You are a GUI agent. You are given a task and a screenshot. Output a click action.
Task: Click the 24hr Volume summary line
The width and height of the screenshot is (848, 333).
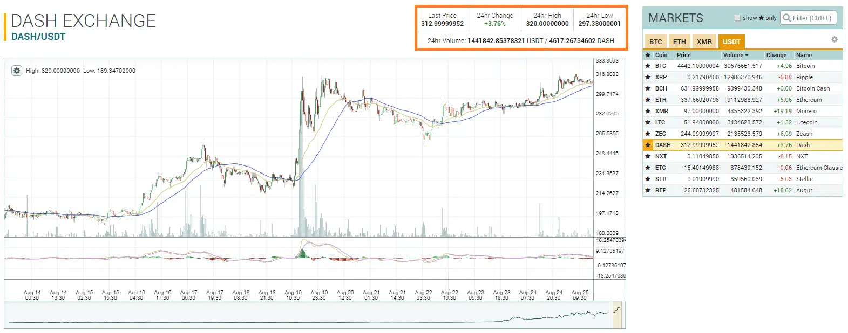(521, 41)
